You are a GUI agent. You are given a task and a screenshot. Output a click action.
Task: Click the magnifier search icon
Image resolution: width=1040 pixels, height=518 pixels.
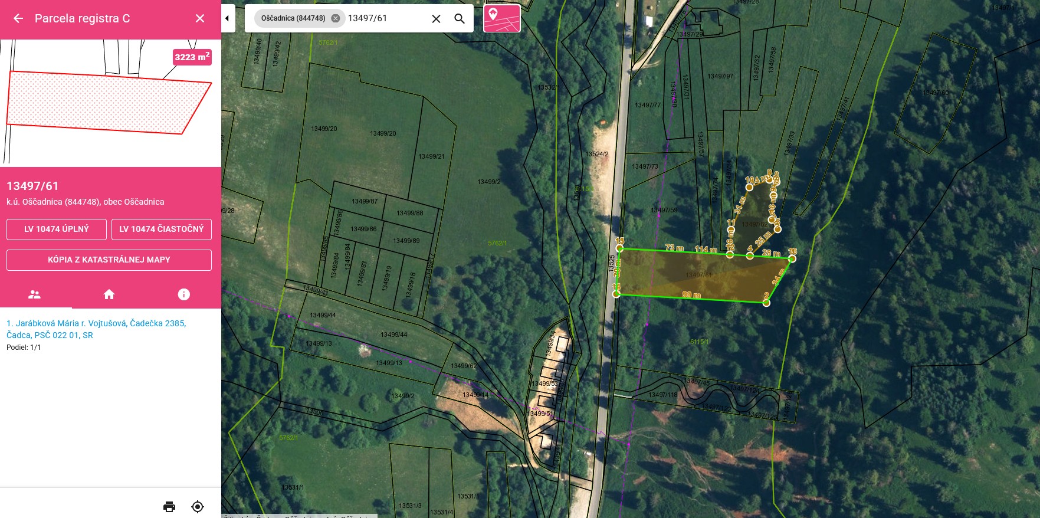[x=460, y=19]
